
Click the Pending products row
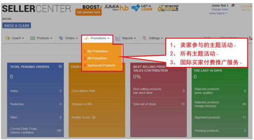tap(220, 130)
